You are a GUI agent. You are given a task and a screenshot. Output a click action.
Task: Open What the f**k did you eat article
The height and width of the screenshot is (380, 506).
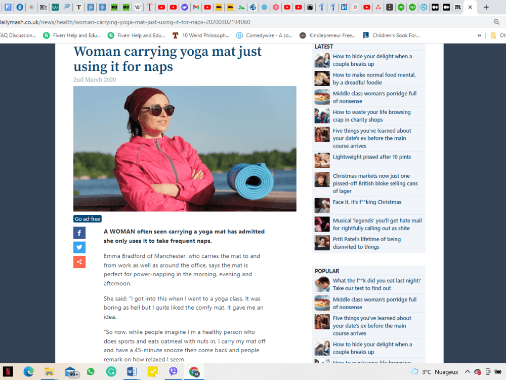(377, 284)
